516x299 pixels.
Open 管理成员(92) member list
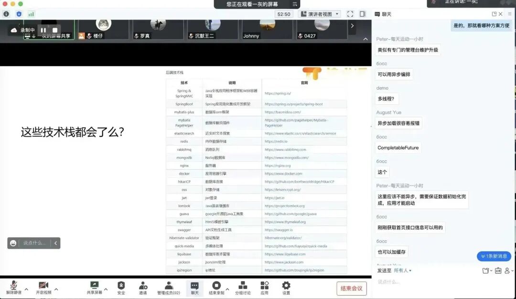(169, 288)
